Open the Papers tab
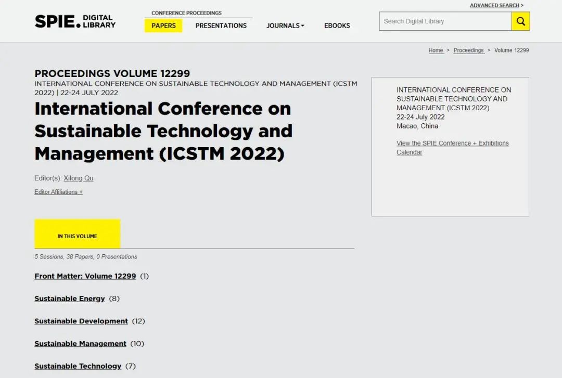The height and width of the screenshot is (378, 562). click(x=163, y=25)
